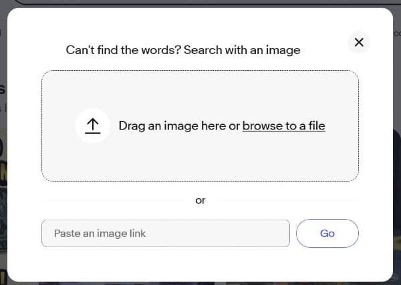
Task: Click the upload arrow icon
Action: (x=93, y=125)
